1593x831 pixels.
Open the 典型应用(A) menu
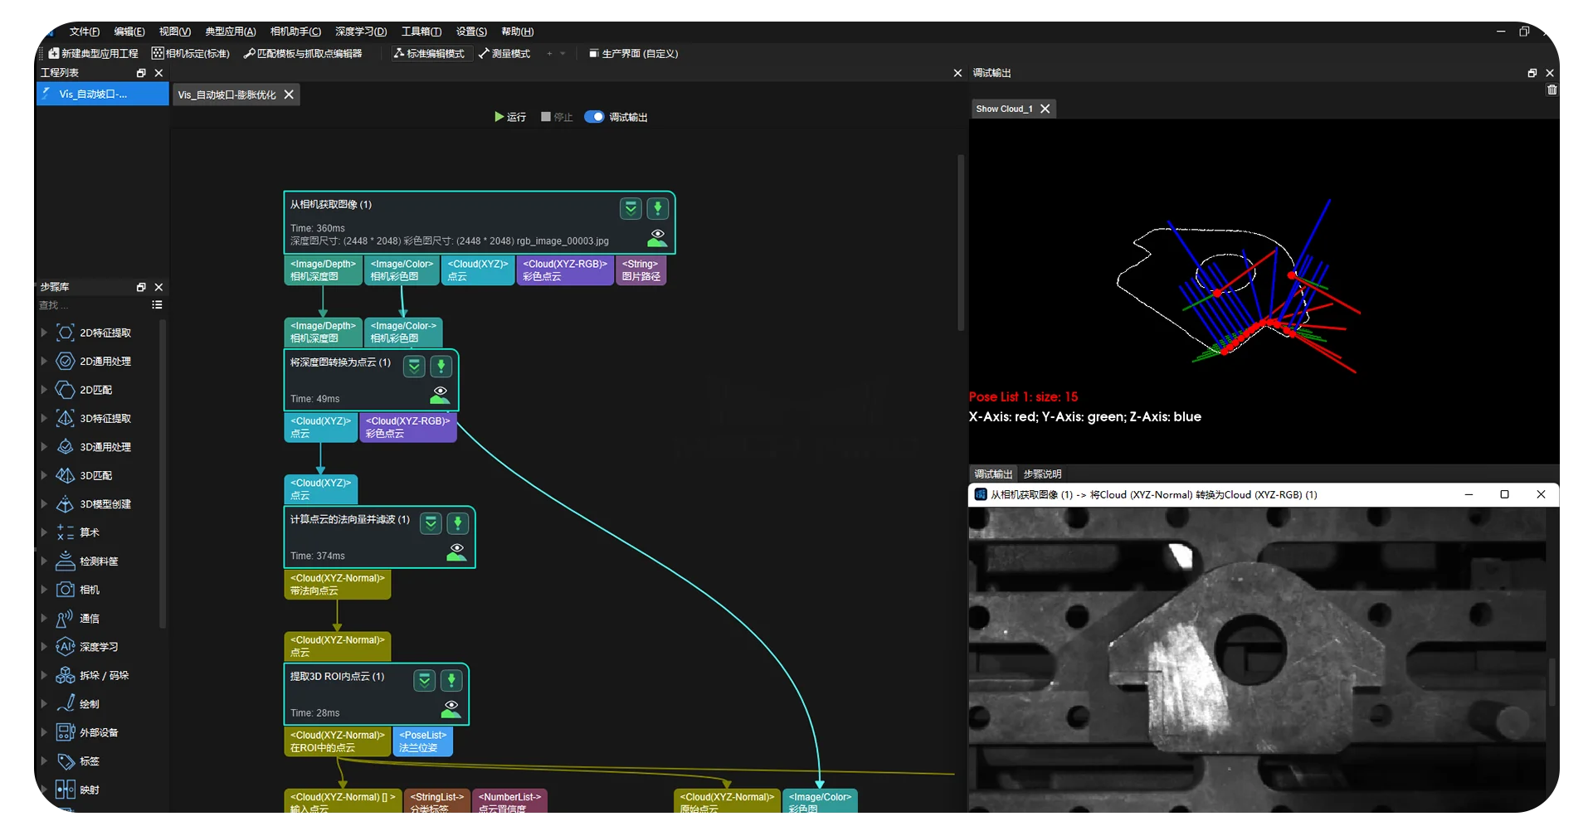click(231, 32)
